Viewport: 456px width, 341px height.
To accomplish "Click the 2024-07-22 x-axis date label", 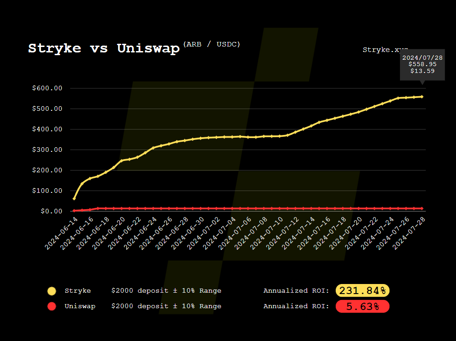I will coord(362,233).
